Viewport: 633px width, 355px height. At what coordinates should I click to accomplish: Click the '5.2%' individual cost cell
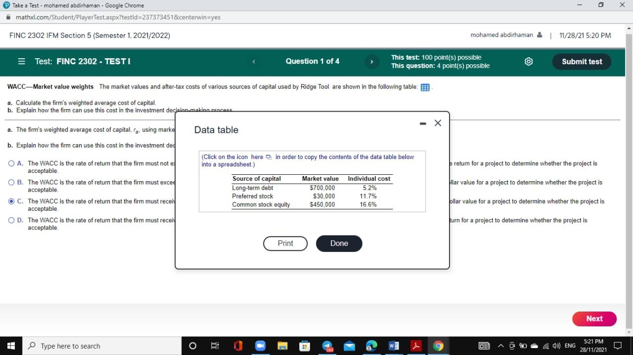[x=370, y=188]
